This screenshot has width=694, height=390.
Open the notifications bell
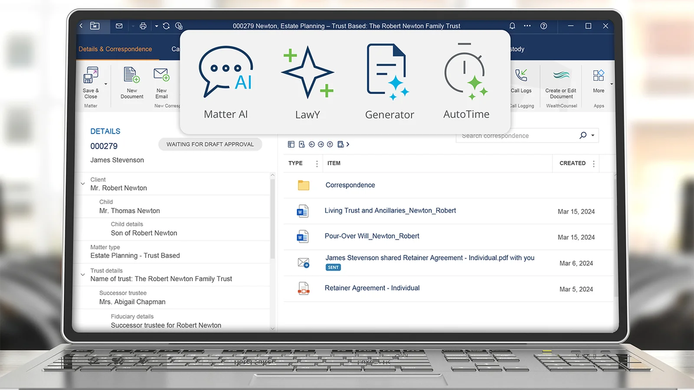(x=512, y=26)
